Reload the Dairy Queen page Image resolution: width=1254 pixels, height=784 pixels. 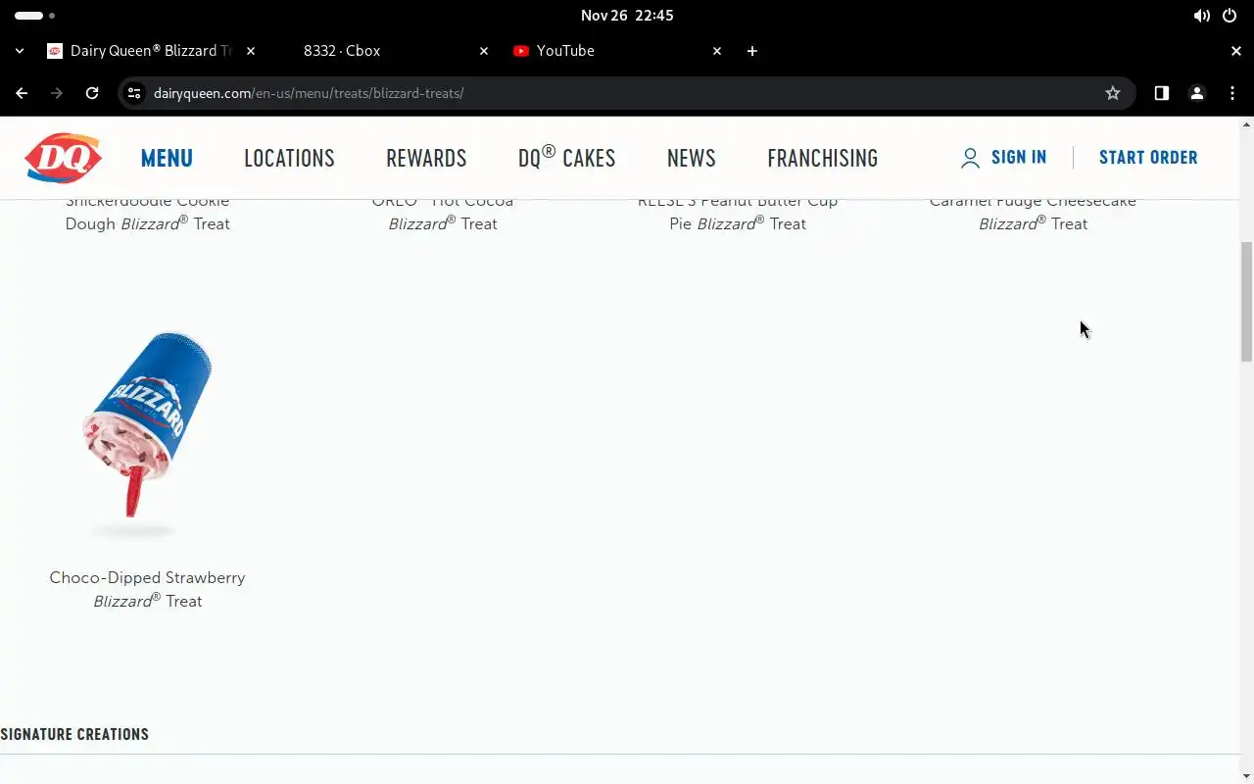(92, 93)
